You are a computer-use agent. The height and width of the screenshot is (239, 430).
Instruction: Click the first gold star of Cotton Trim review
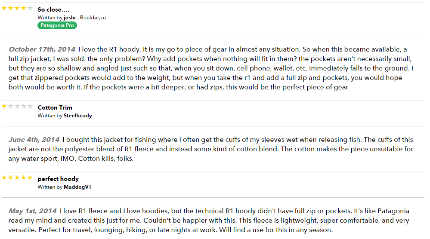pyautogui.click(x=4, y=106)
